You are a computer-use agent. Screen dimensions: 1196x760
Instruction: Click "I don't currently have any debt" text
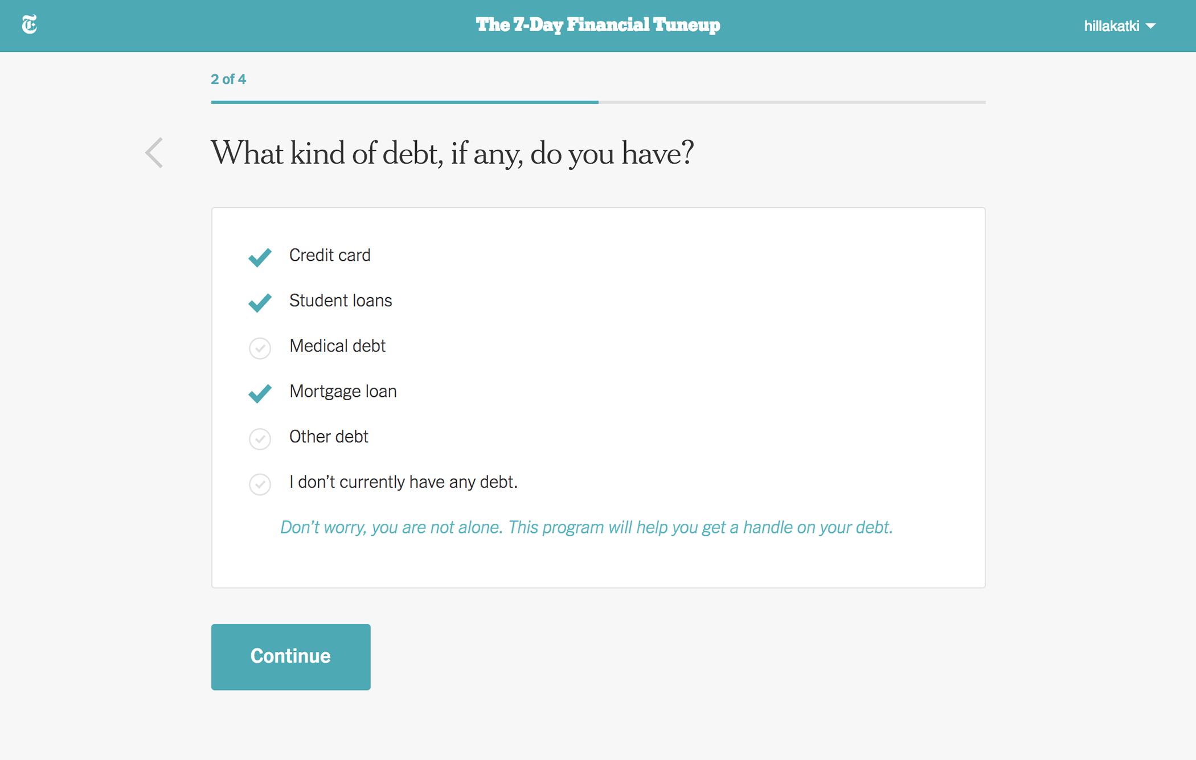tap(403, 482)
